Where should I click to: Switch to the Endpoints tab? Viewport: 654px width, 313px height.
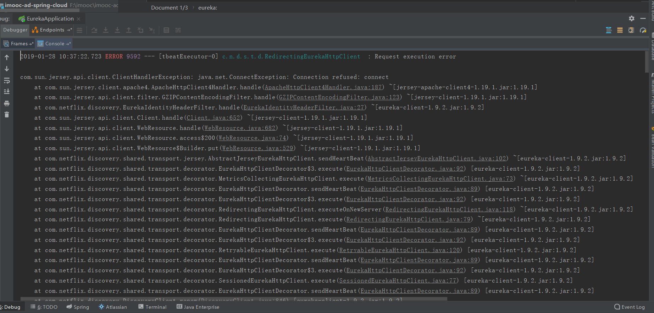click(x=52, y=30)
